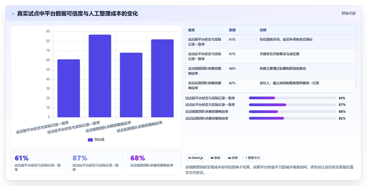Click progress label 试点后平台状态与实际记录一致率
The height and width of the screenshot is (186, 367).
[210, 105]
